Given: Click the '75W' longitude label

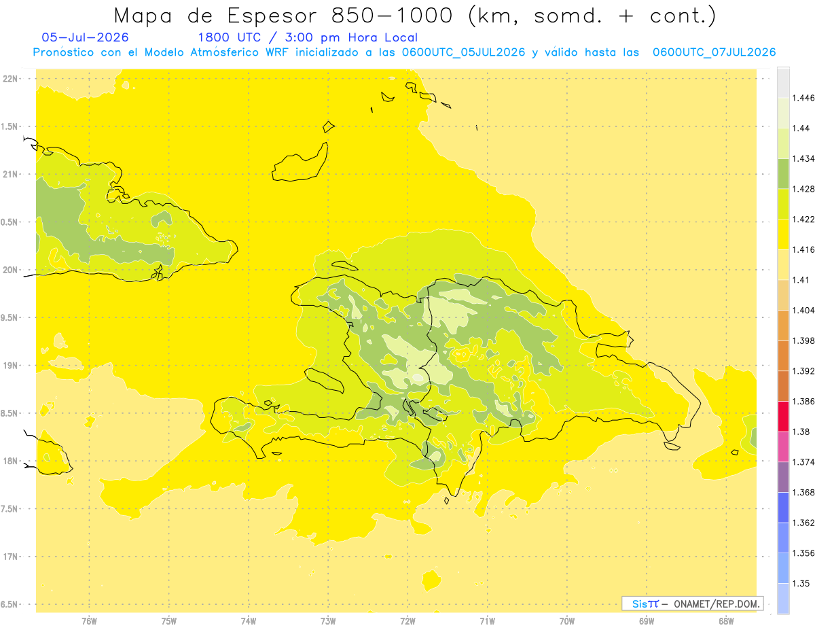Looking at the screenshot, I should pos(168,621).
